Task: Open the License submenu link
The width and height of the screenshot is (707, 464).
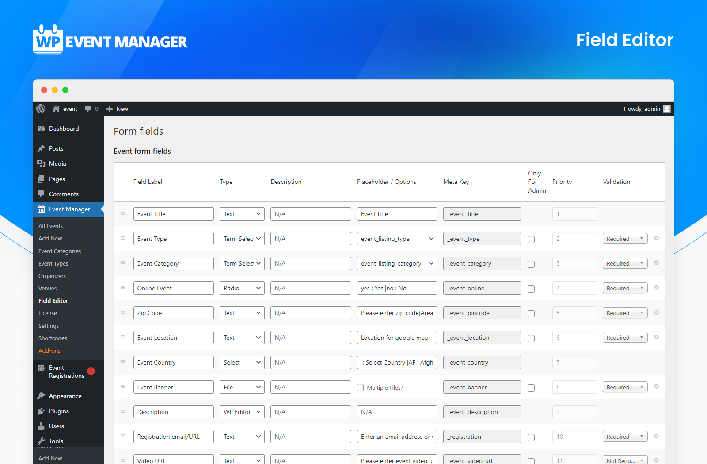Action: click(48, 313)
